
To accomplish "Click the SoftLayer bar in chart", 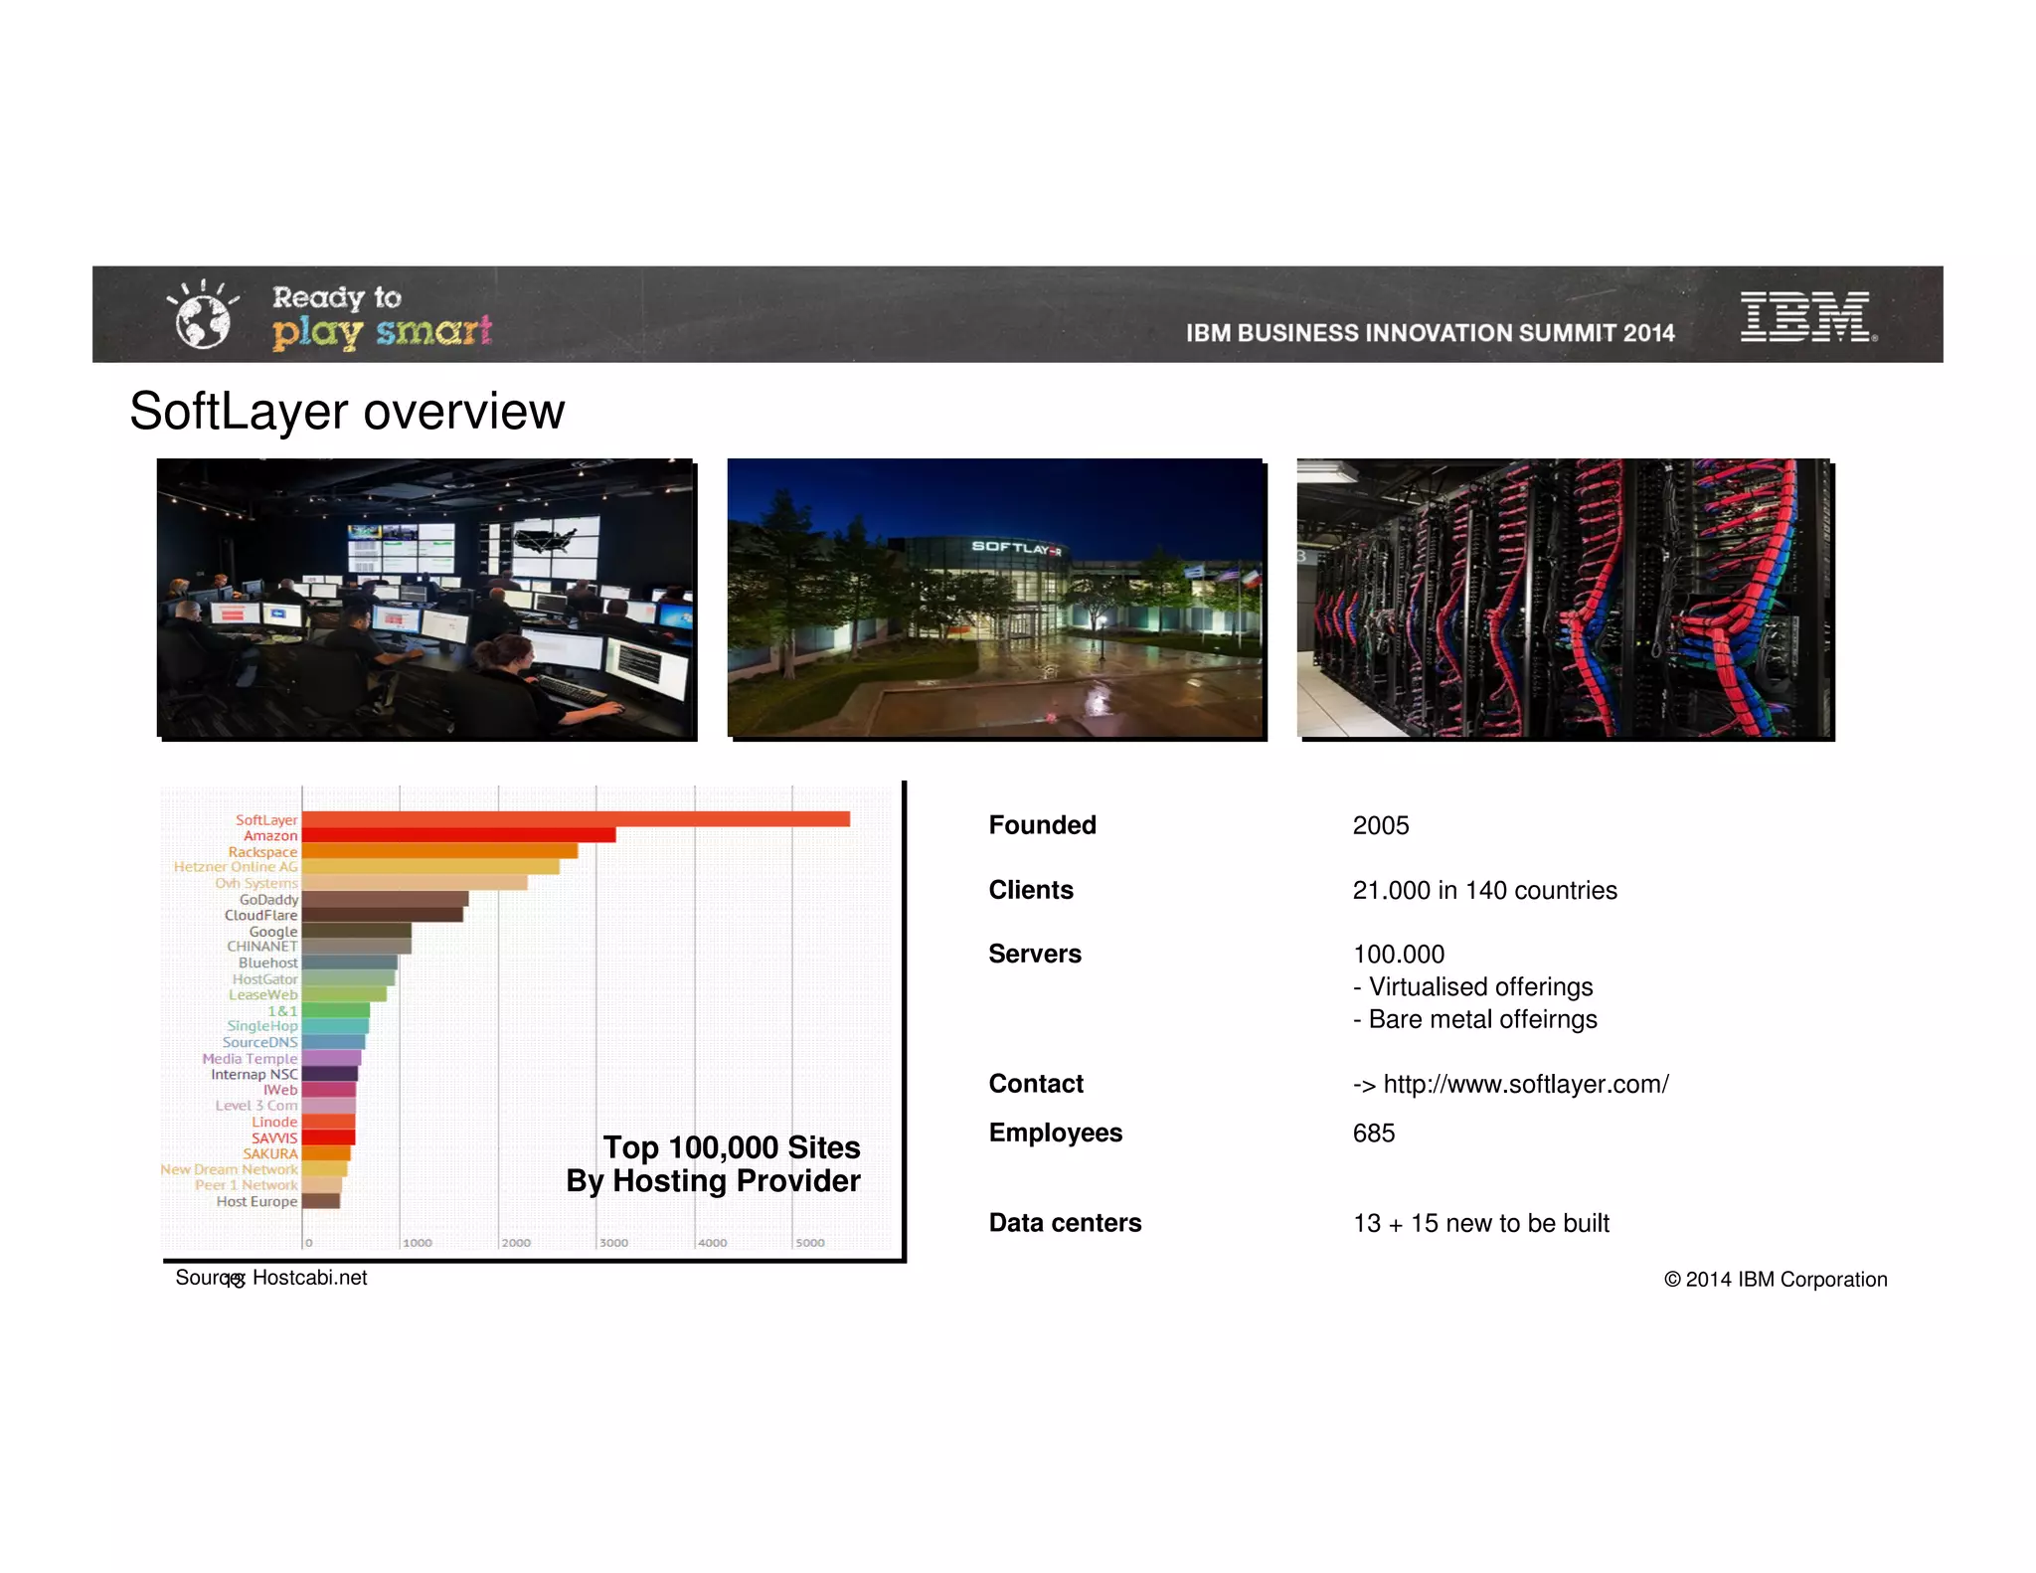I will 576,819.
